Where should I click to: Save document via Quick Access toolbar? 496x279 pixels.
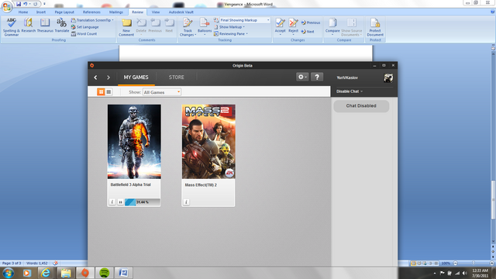(19, 4)
